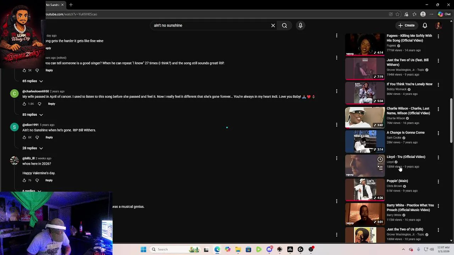454x255 pixels.
Task: Reply to charleskoen6950 comment
Action: [x=51, y=104]
